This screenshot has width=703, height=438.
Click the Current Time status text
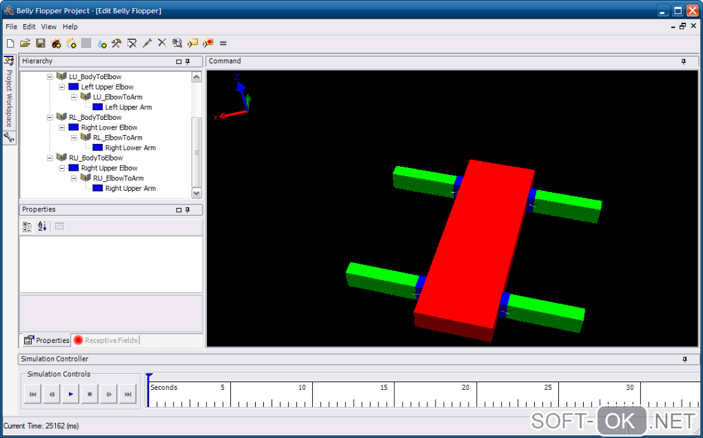point(41,426)
